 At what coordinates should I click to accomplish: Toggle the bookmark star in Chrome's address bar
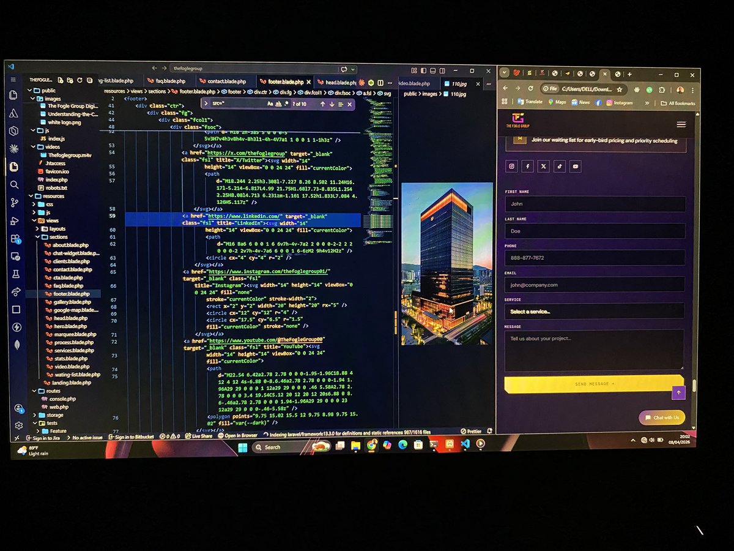tap(620, 89)
